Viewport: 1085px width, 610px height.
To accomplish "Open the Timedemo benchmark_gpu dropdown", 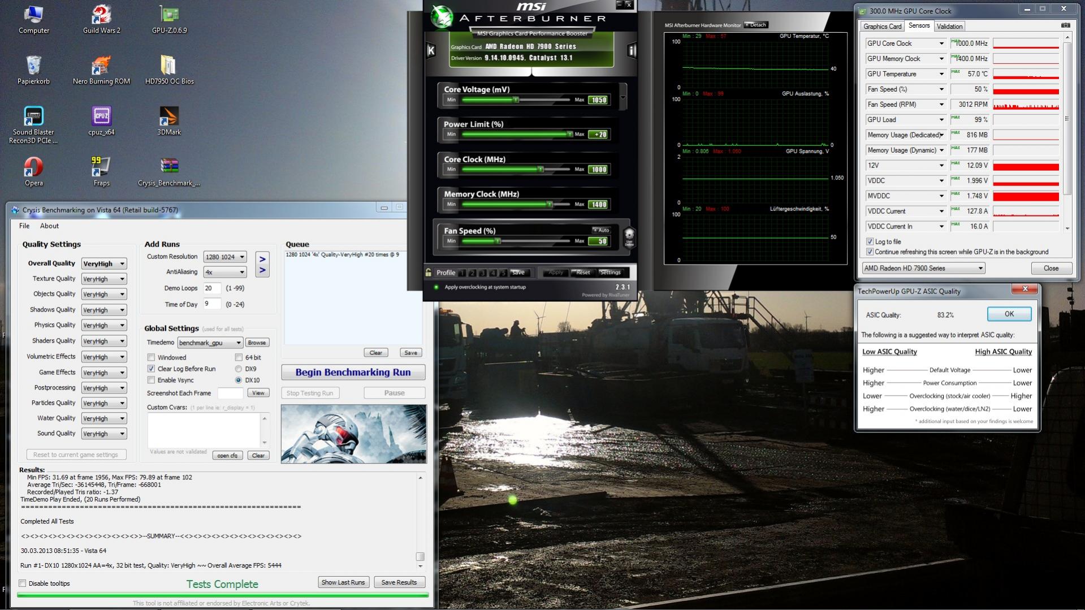I will tap(210, 343).
